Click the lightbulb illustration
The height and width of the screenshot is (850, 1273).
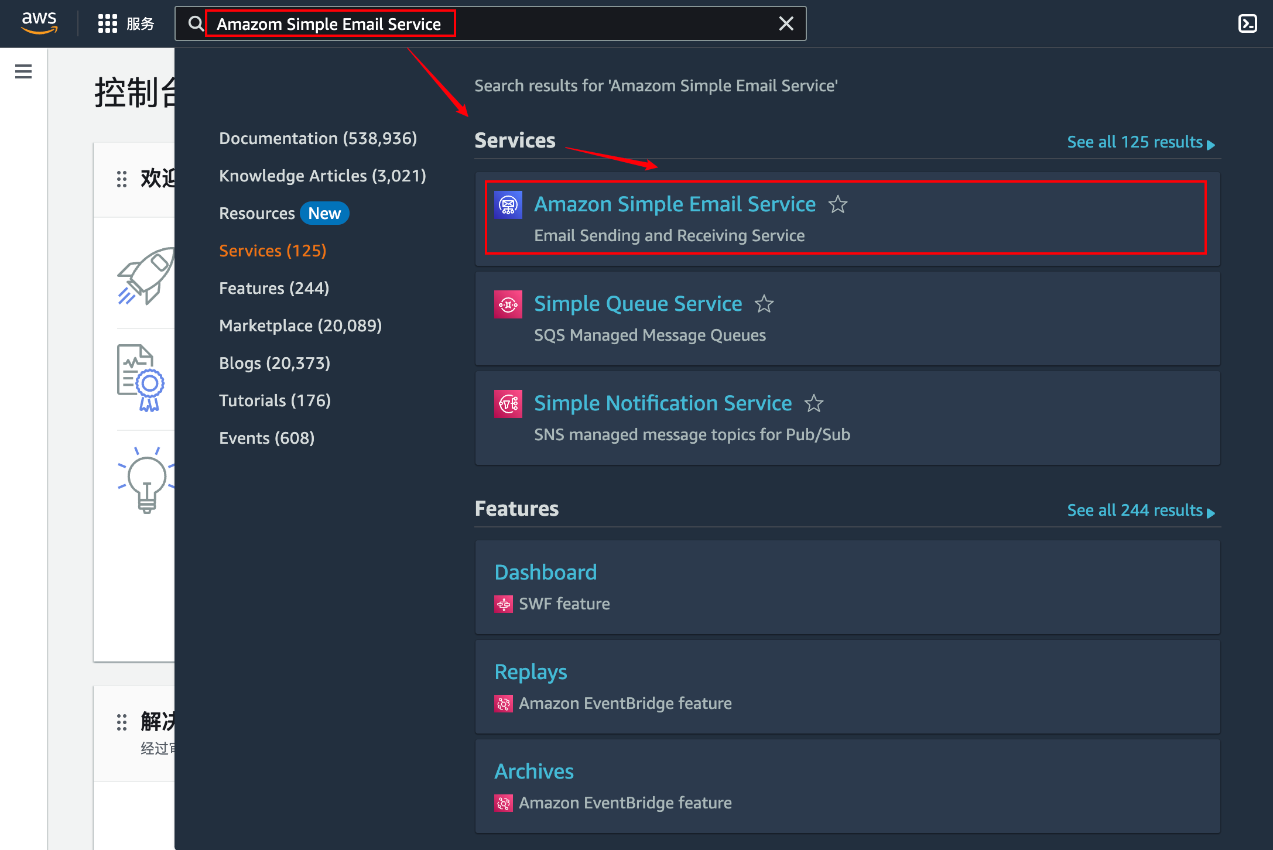tap(146, 480)
